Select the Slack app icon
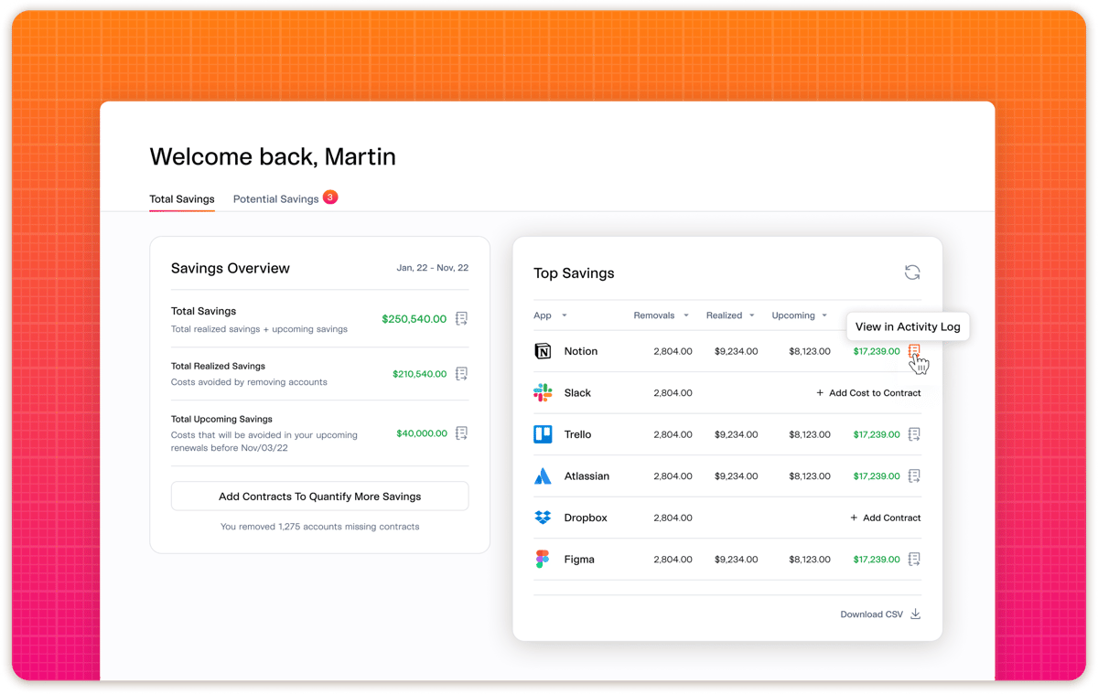This screenshot has height=694, width=1098. click(544, 392)
